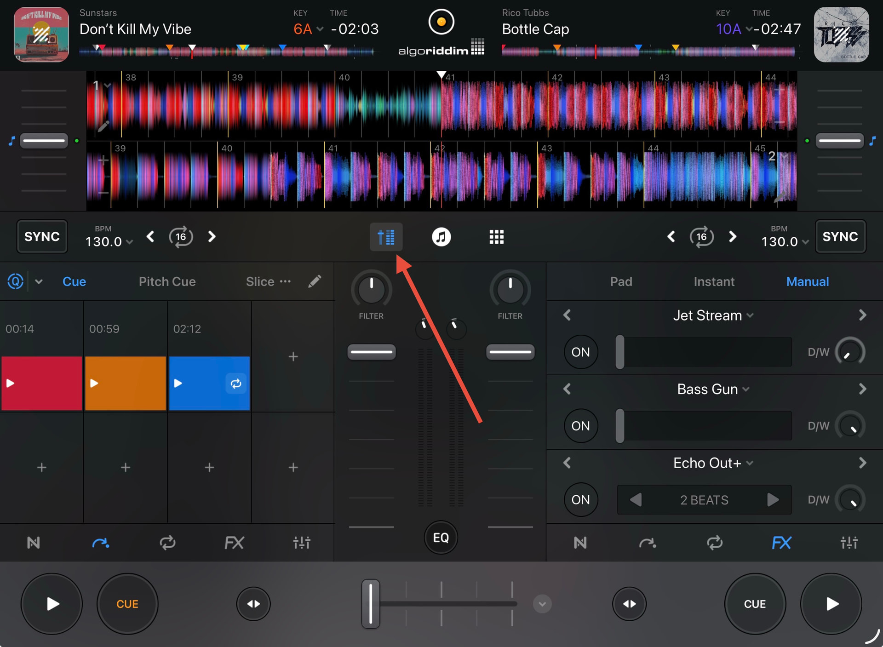Screen dimensions: 883x647
Task: Edit cue points with the pencil icon
Action: click(x=315, y=281)
